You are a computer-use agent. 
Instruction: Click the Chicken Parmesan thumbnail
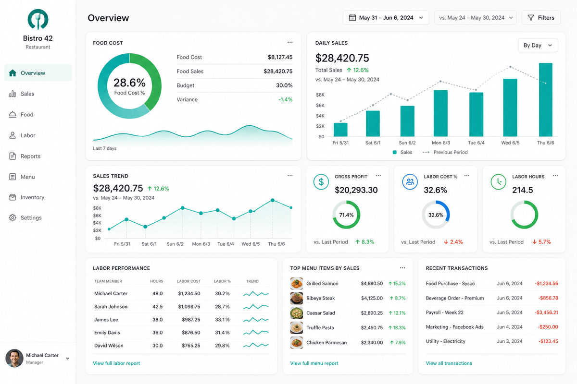[x=297, y=343]
